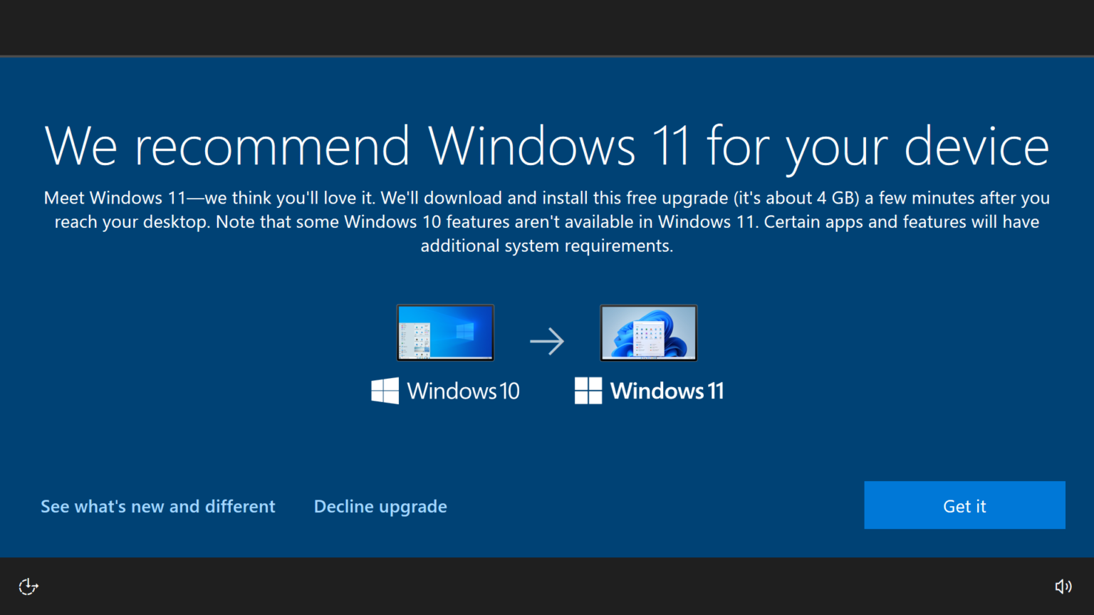This screenshot has width=1094, height=615.
Task: Click the Get it button to accept upgrade
Action: [964, 505]
